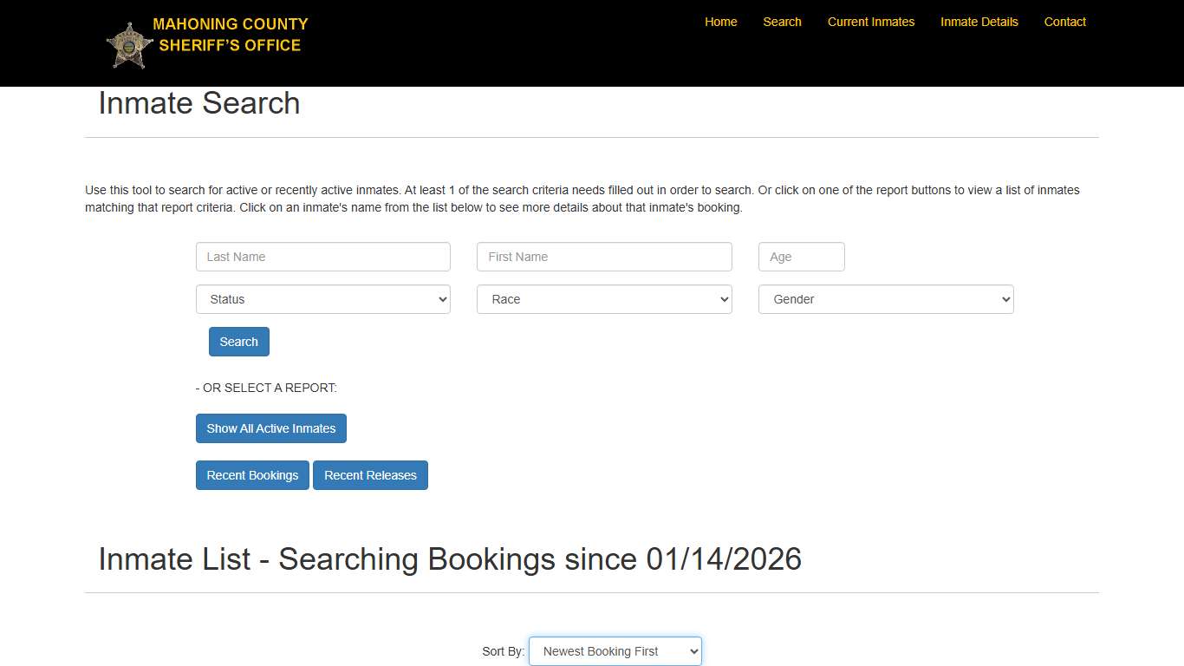
Task: Open the Search navigation link
Action: coord(782,22)
